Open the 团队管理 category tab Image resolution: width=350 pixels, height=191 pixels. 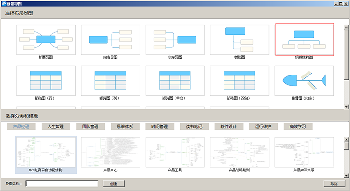point(91,126)
